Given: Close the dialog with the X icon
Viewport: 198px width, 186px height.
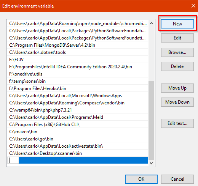Looking at the screenshot, I should click(193, 6).
